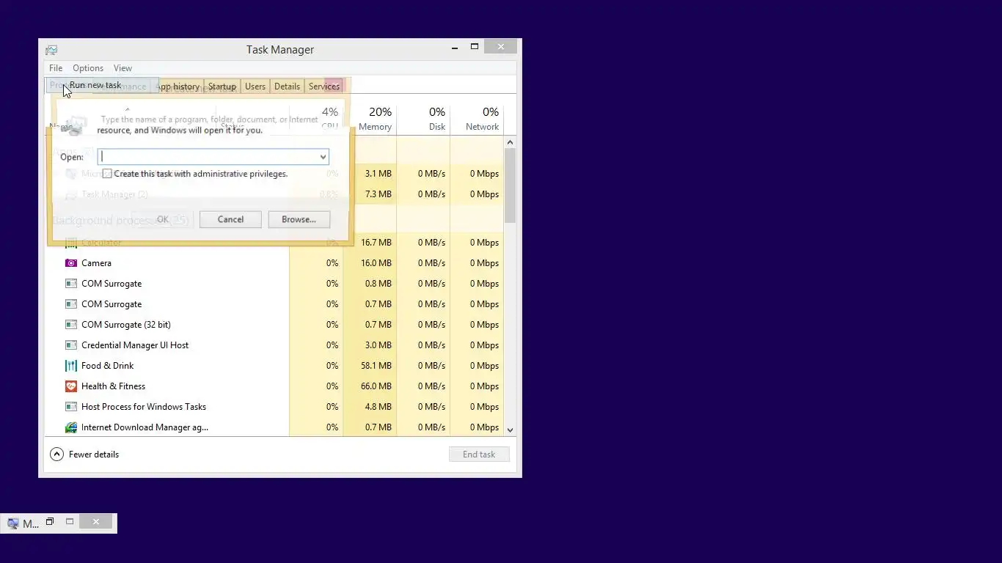Click the Browse... button

point(299,219)
